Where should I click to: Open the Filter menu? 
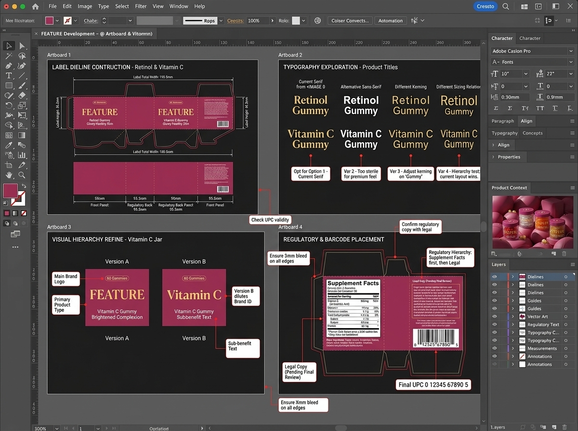[x=141, y=6]
